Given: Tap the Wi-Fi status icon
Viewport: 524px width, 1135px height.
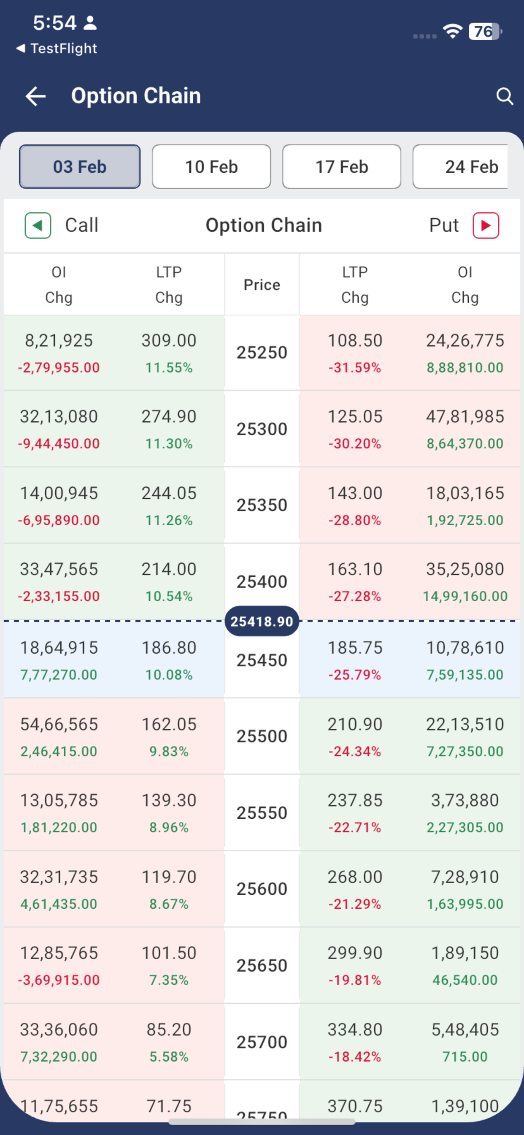Looking at the screenshot, I should point(452,31).
